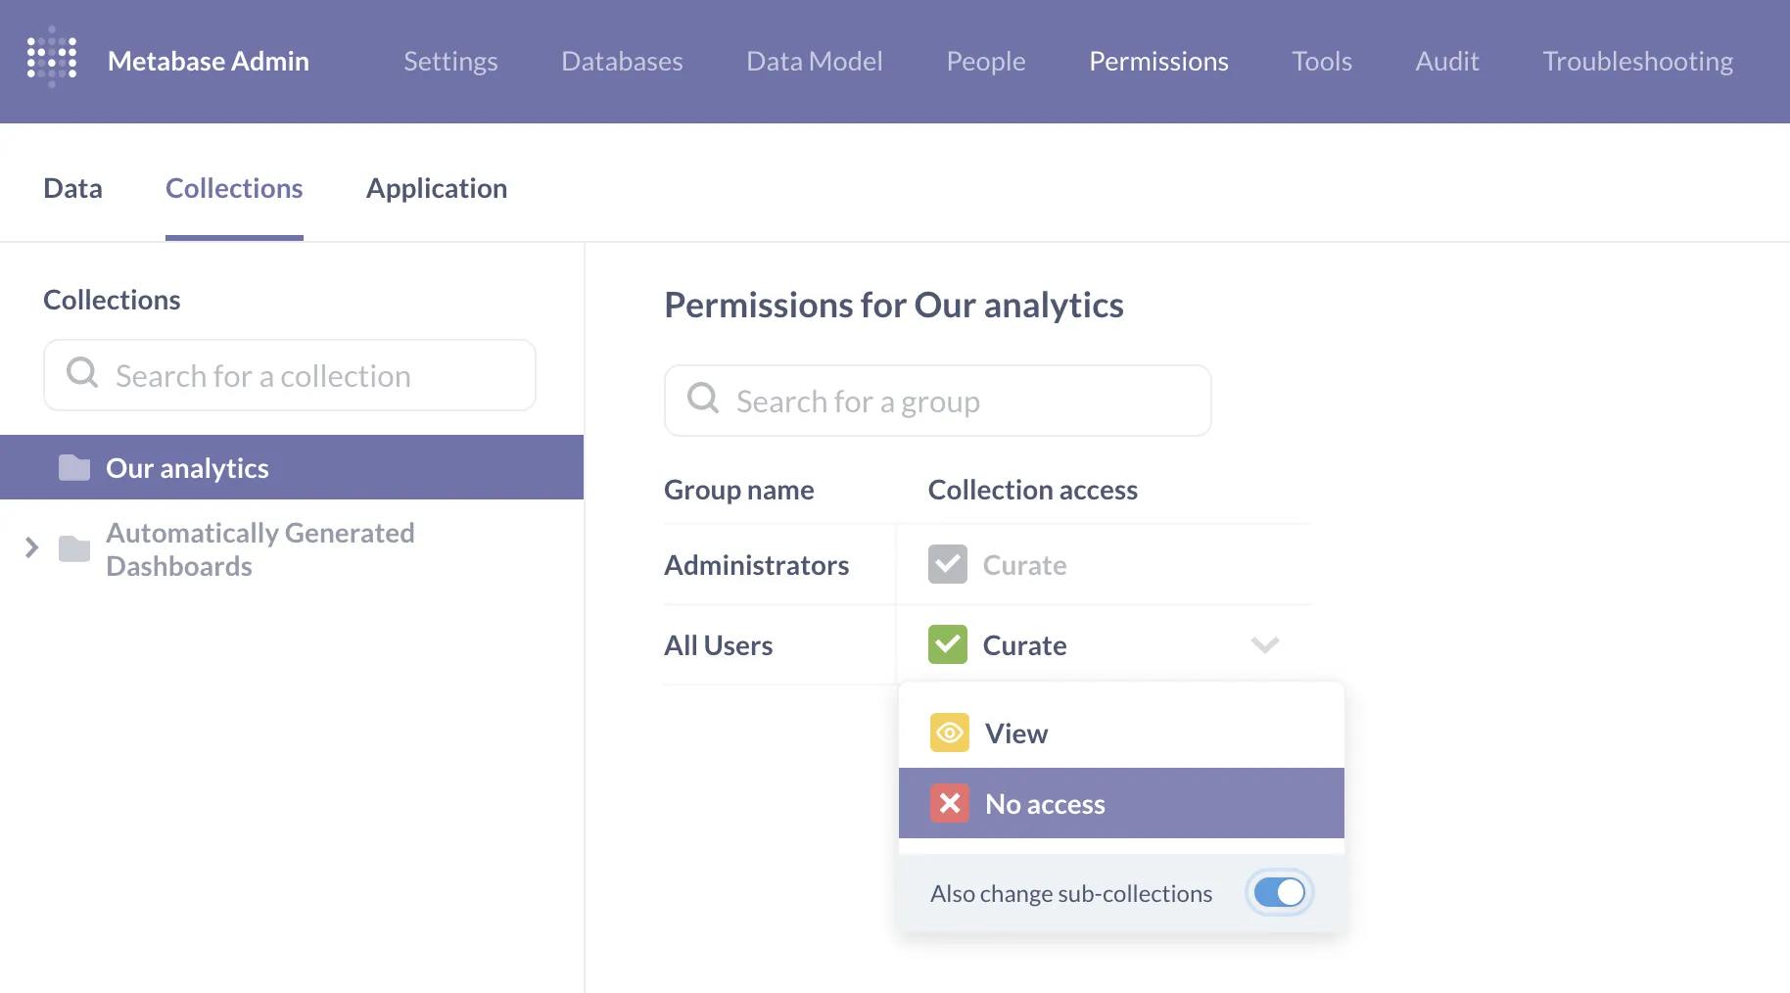Click the group search magnifier icon
Viewport: 1790px width, 993px height.
pyautogui.click(x=702, y=400)
